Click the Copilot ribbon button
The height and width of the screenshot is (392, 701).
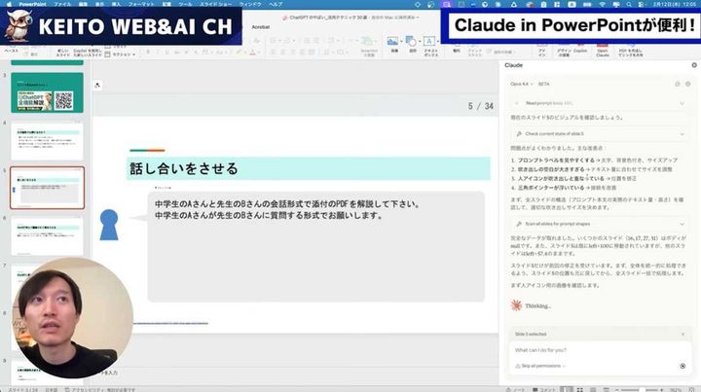pyautogui.click(x=580, y=48)
